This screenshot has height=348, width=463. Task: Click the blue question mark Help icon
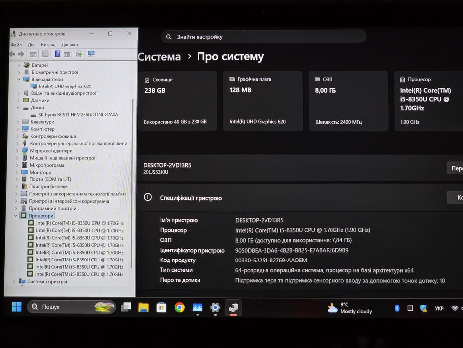click(x=57, y=54)
